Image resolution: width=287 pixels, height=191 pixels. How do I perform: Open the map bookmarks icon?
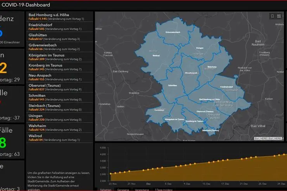coord(273,16)
